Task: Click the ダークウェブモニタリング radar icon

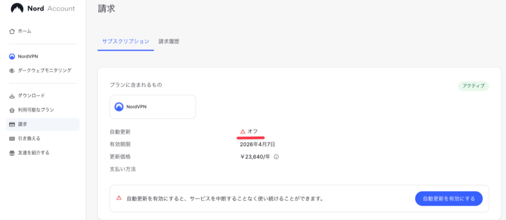Action: 12,70
